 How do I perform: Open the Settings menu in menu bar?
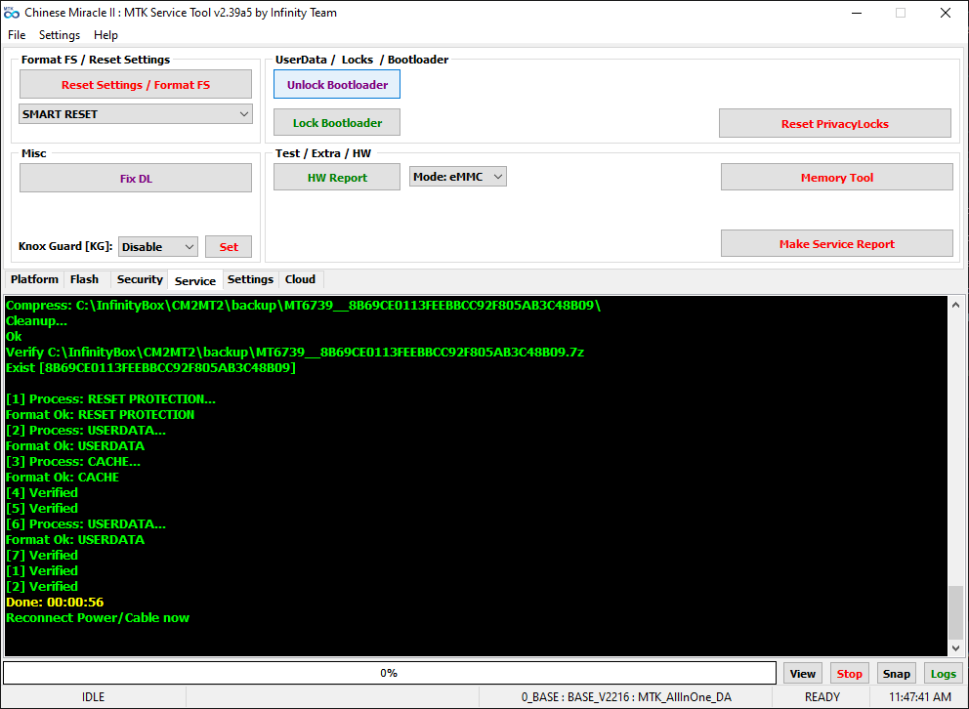(x=60, y=35)
